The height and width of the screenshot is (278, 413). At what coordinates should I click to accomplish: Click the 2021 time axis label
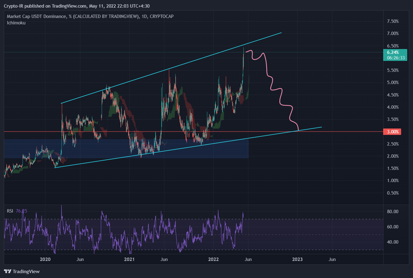point(129,259)
